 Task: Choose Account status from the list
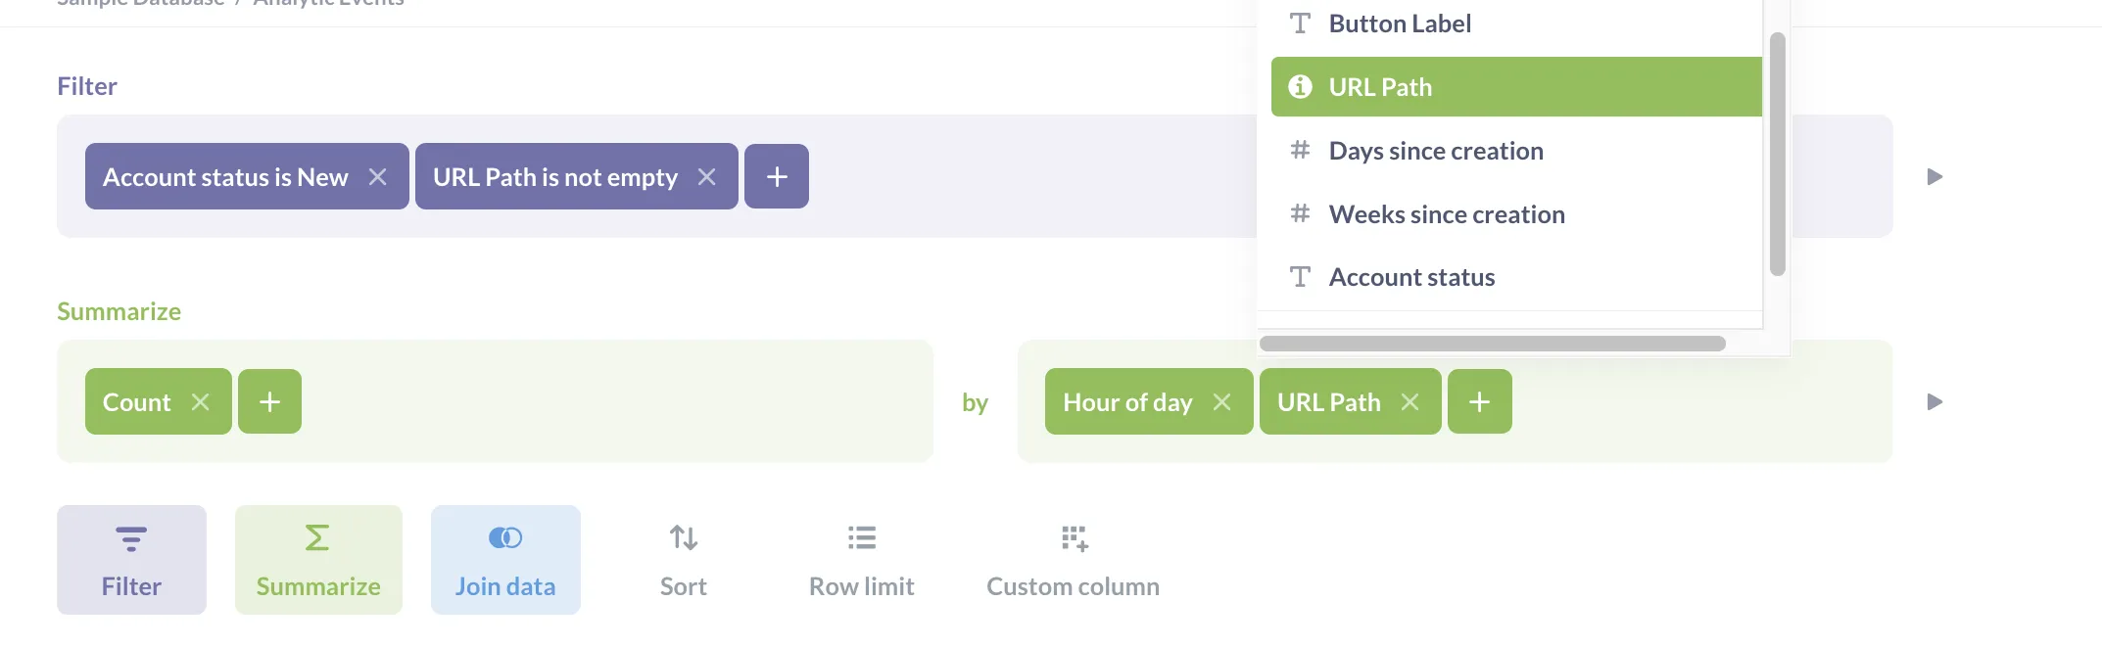[x=1410, y=278]
